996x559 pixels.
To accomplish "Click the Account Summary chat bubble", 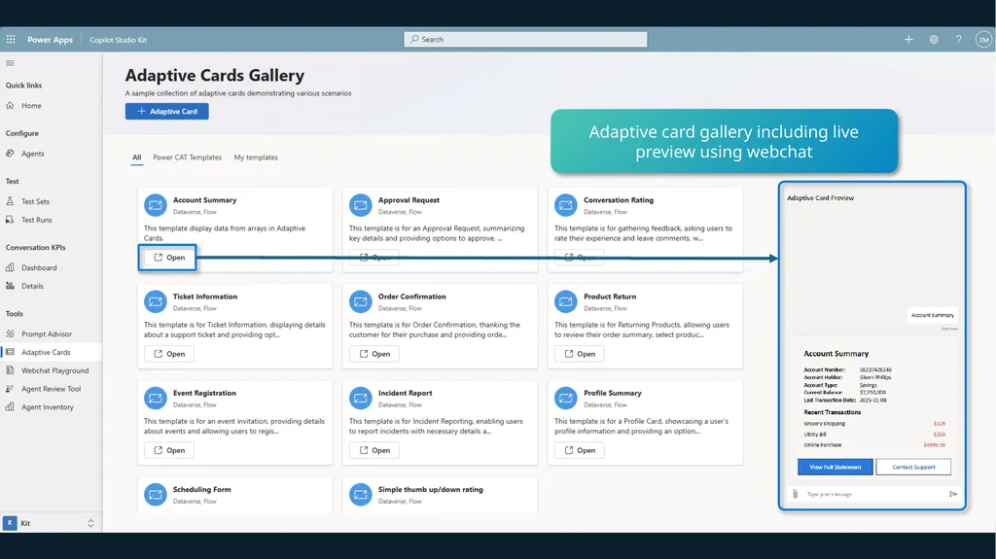I will click(933, 315).
